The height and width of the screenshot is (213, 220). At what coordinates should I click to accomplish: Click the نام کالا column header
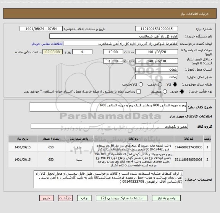coord(134,139)
